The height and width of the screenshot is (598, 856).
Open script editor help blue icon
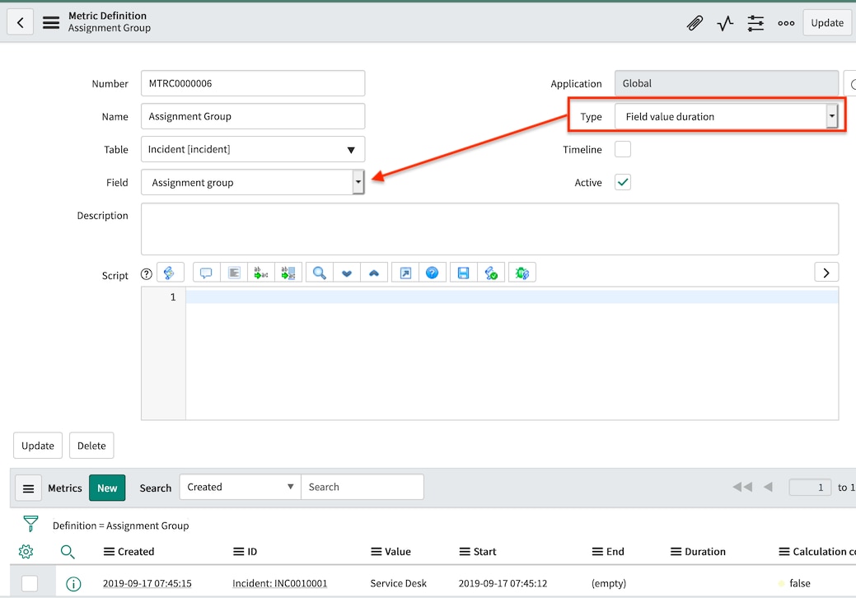click(x=433, y=273)
